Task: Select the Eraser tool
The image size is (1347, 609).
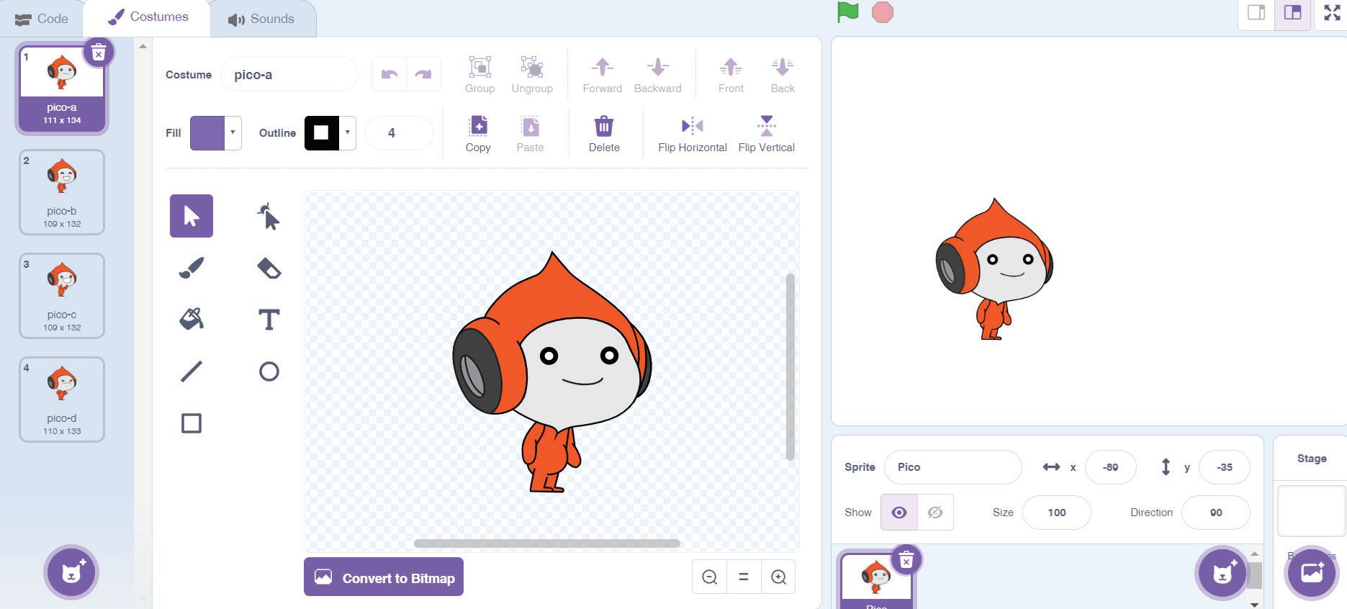Action: tap(269, 268)
